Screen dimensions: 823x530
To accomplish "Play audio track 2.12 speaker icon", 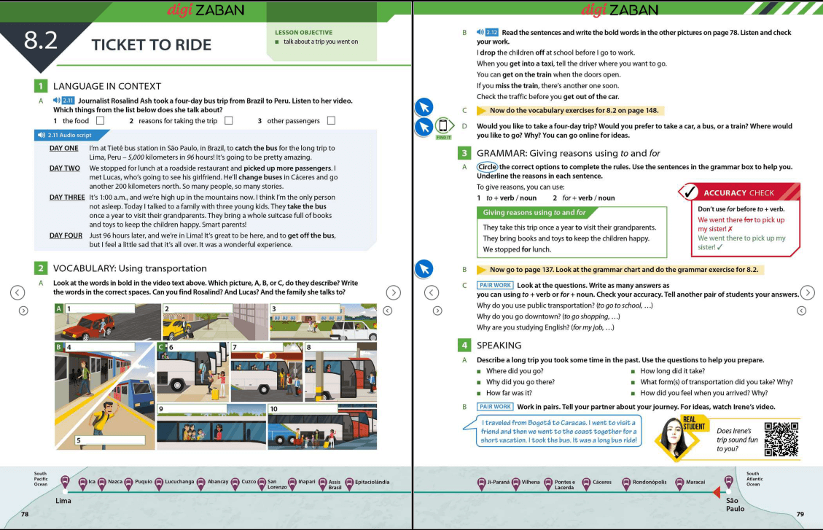I will [480, 33].
